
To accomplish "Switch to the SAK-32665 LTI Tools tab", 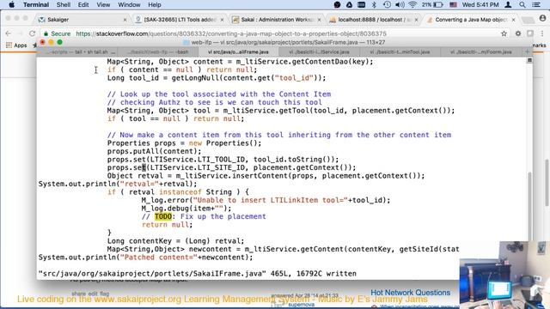I will 180,20.
